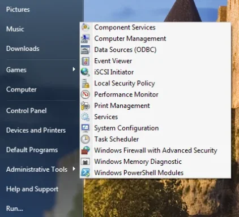Open Downloads folder link
239x217 pixels.
[x=23, y=49]
